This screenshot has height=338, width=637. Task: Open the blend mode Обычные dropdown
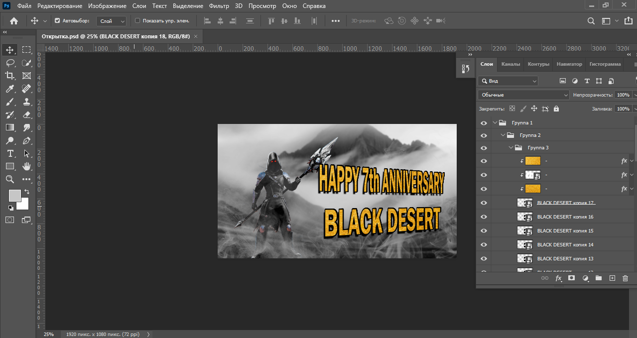(x=523, y=95)
